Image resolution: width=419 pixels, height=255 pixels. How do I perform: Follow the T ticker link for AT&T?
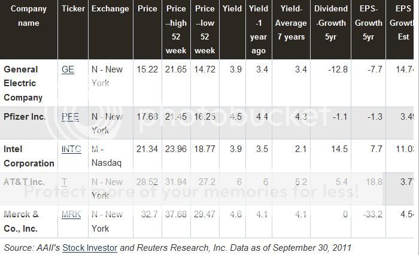(64, 181)
